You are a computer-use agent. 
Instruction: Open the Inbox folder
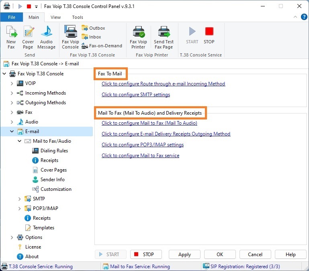(x=92, y=37)
